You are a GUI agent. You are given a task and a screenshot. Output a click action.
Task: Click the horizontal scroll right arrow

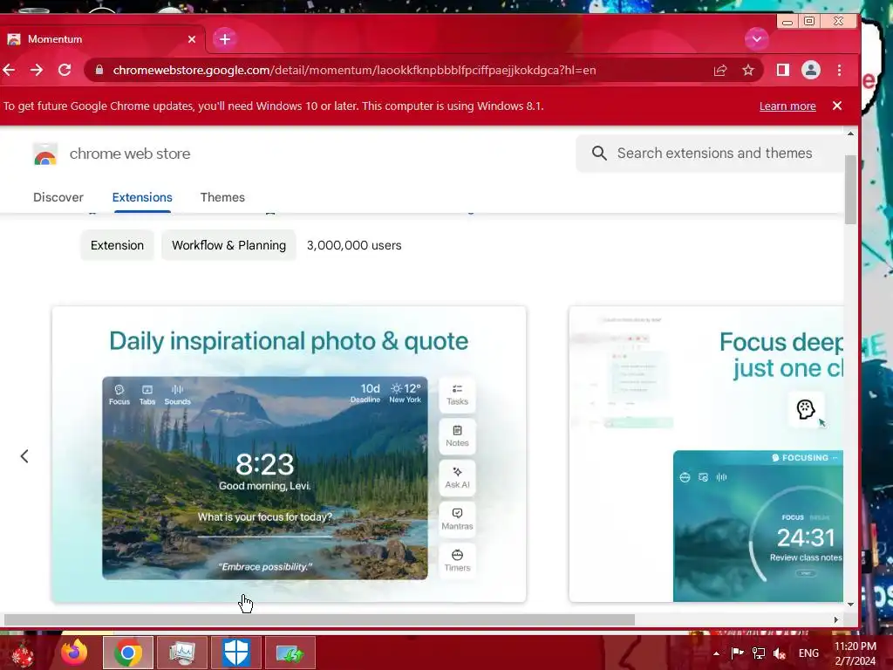(x=835, y=620)
